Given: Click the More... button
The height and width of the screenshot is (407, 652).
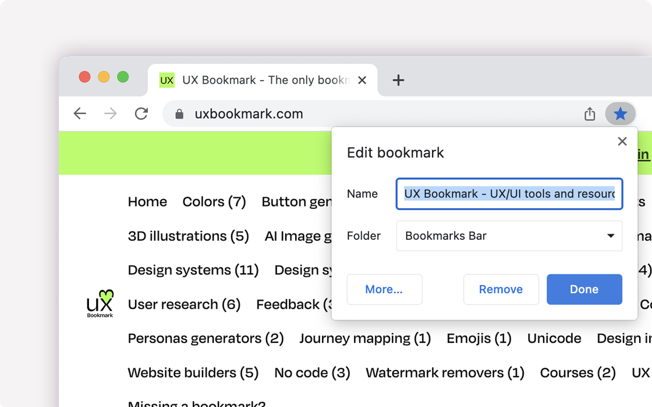Looking at the screenshot, I should click(x=384, y=290).
